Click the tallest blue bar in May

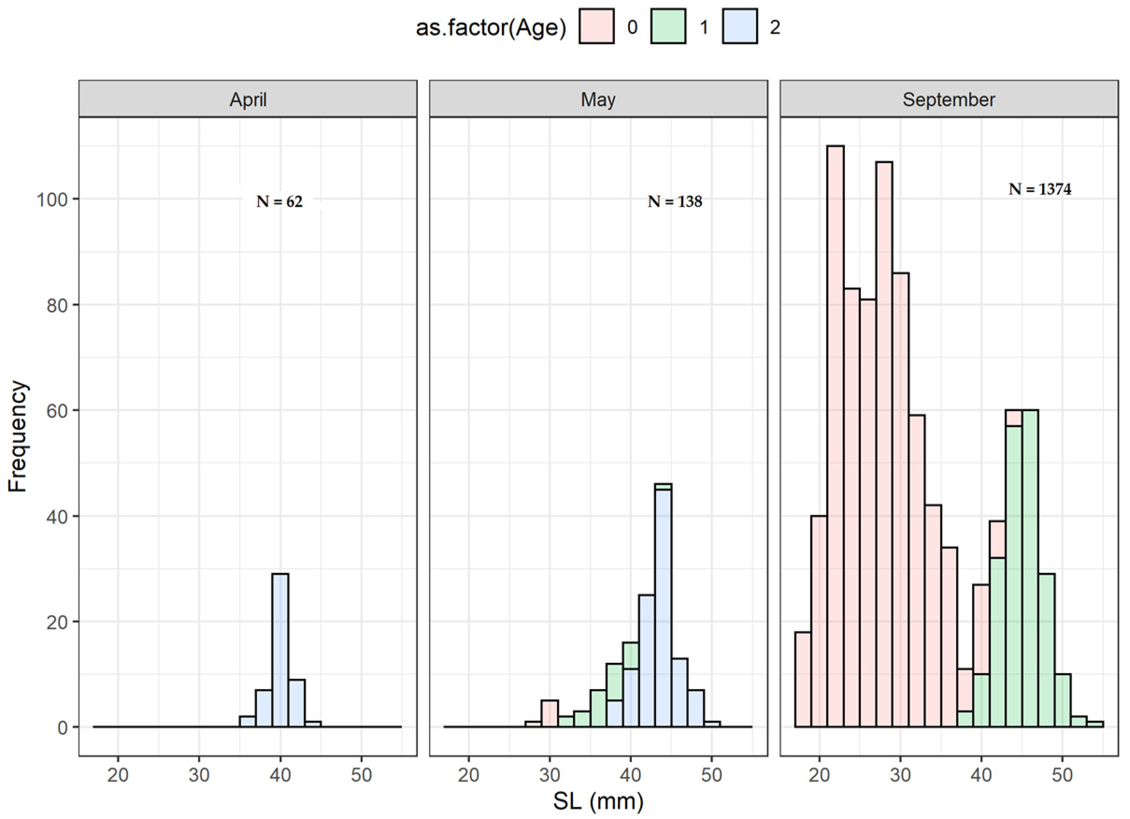[663, 608]
